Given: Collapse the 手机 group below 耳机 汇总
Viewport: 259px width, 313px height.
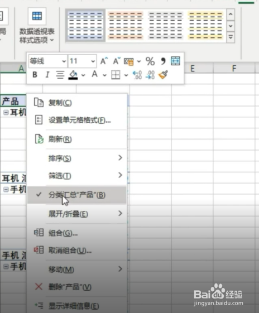Looking at the screenshot, I should (x=6, y=190).
